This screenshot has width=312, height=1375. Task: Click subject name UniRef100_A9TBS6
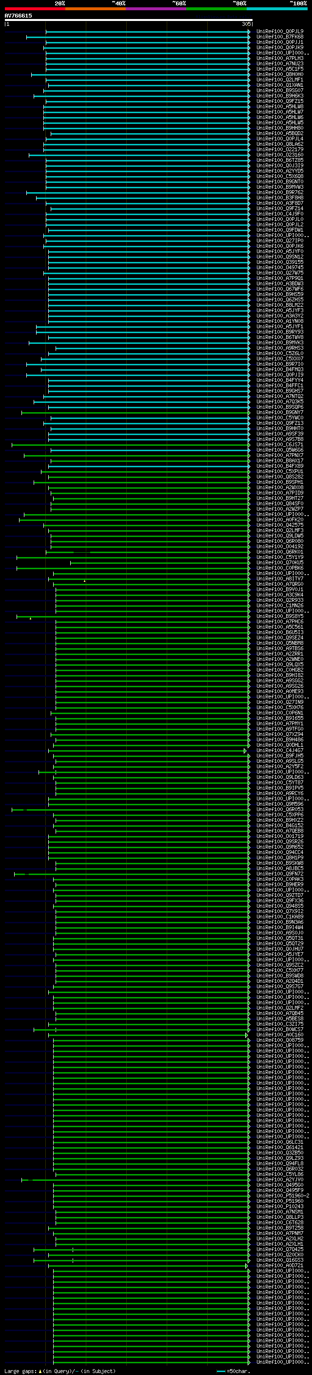[x=280, y=649]
